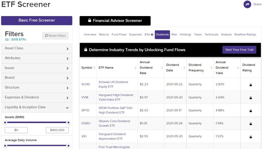Click Assets slider maximum handle
This screenshot has width=264, height=149.
68,123
